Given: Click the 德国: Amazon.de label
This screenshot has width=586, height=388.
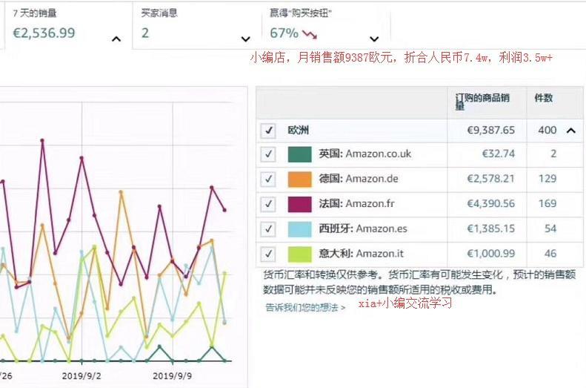Looking at the screenshot, I should point(359,179).
